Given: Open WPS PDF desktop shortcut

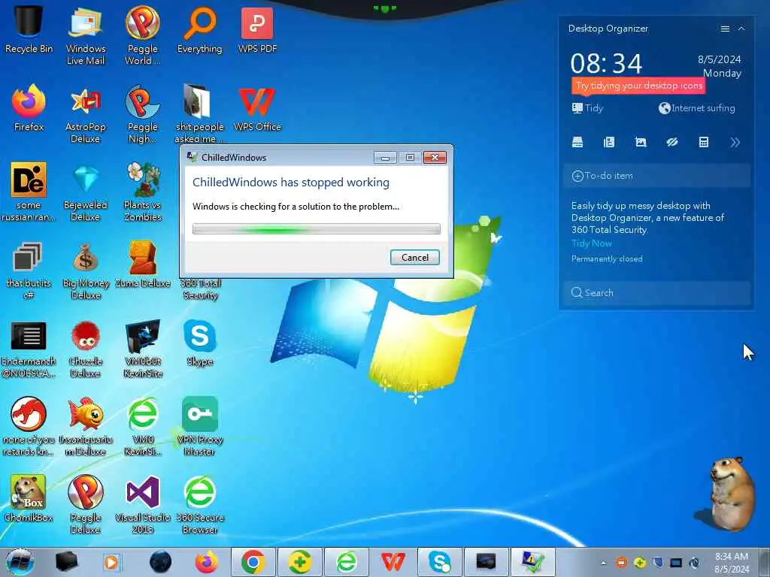Looking at the screenshot, I should click(x=257, y=29).
